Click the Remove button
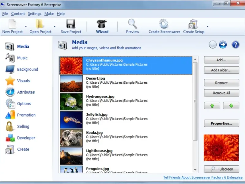 point(221,83)
